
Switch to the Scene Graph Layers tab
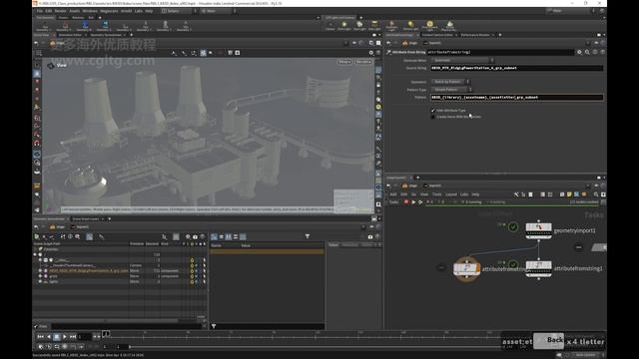(86, 219)
